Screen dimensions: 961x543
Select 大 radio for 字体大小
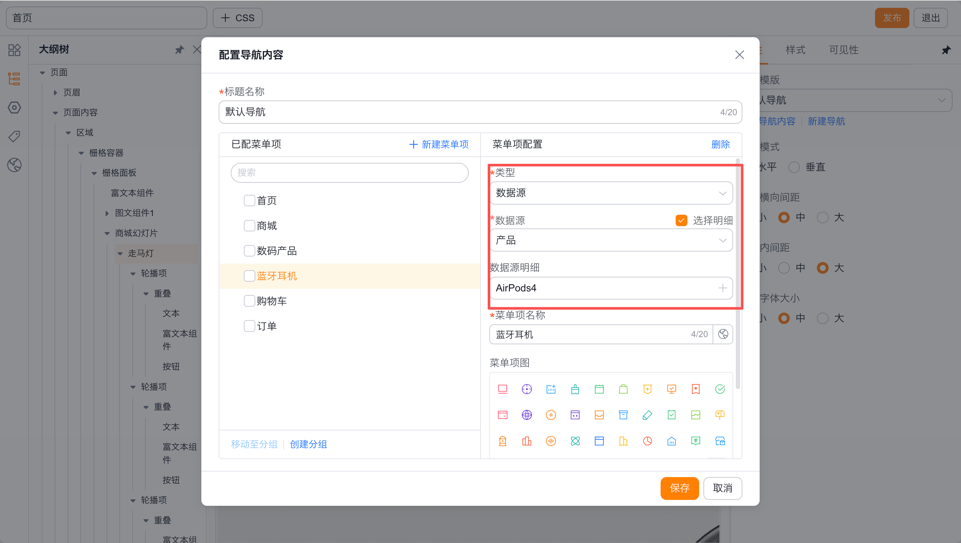822,318
